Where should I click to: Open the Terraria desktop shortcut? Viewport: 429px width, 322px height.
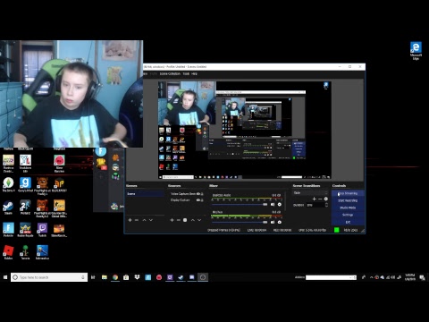(x=25, y=252)
